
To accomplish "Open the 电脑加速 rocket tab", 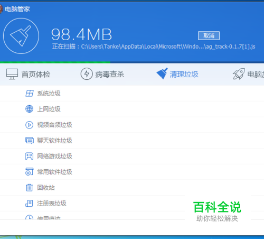I will 248,74.
